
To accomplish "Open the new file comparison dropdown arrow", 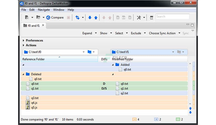I will click(x=32, y=18).
